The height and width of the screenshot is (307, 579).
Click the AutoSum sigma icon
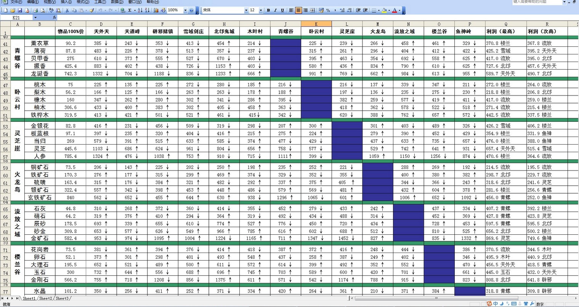130,10
